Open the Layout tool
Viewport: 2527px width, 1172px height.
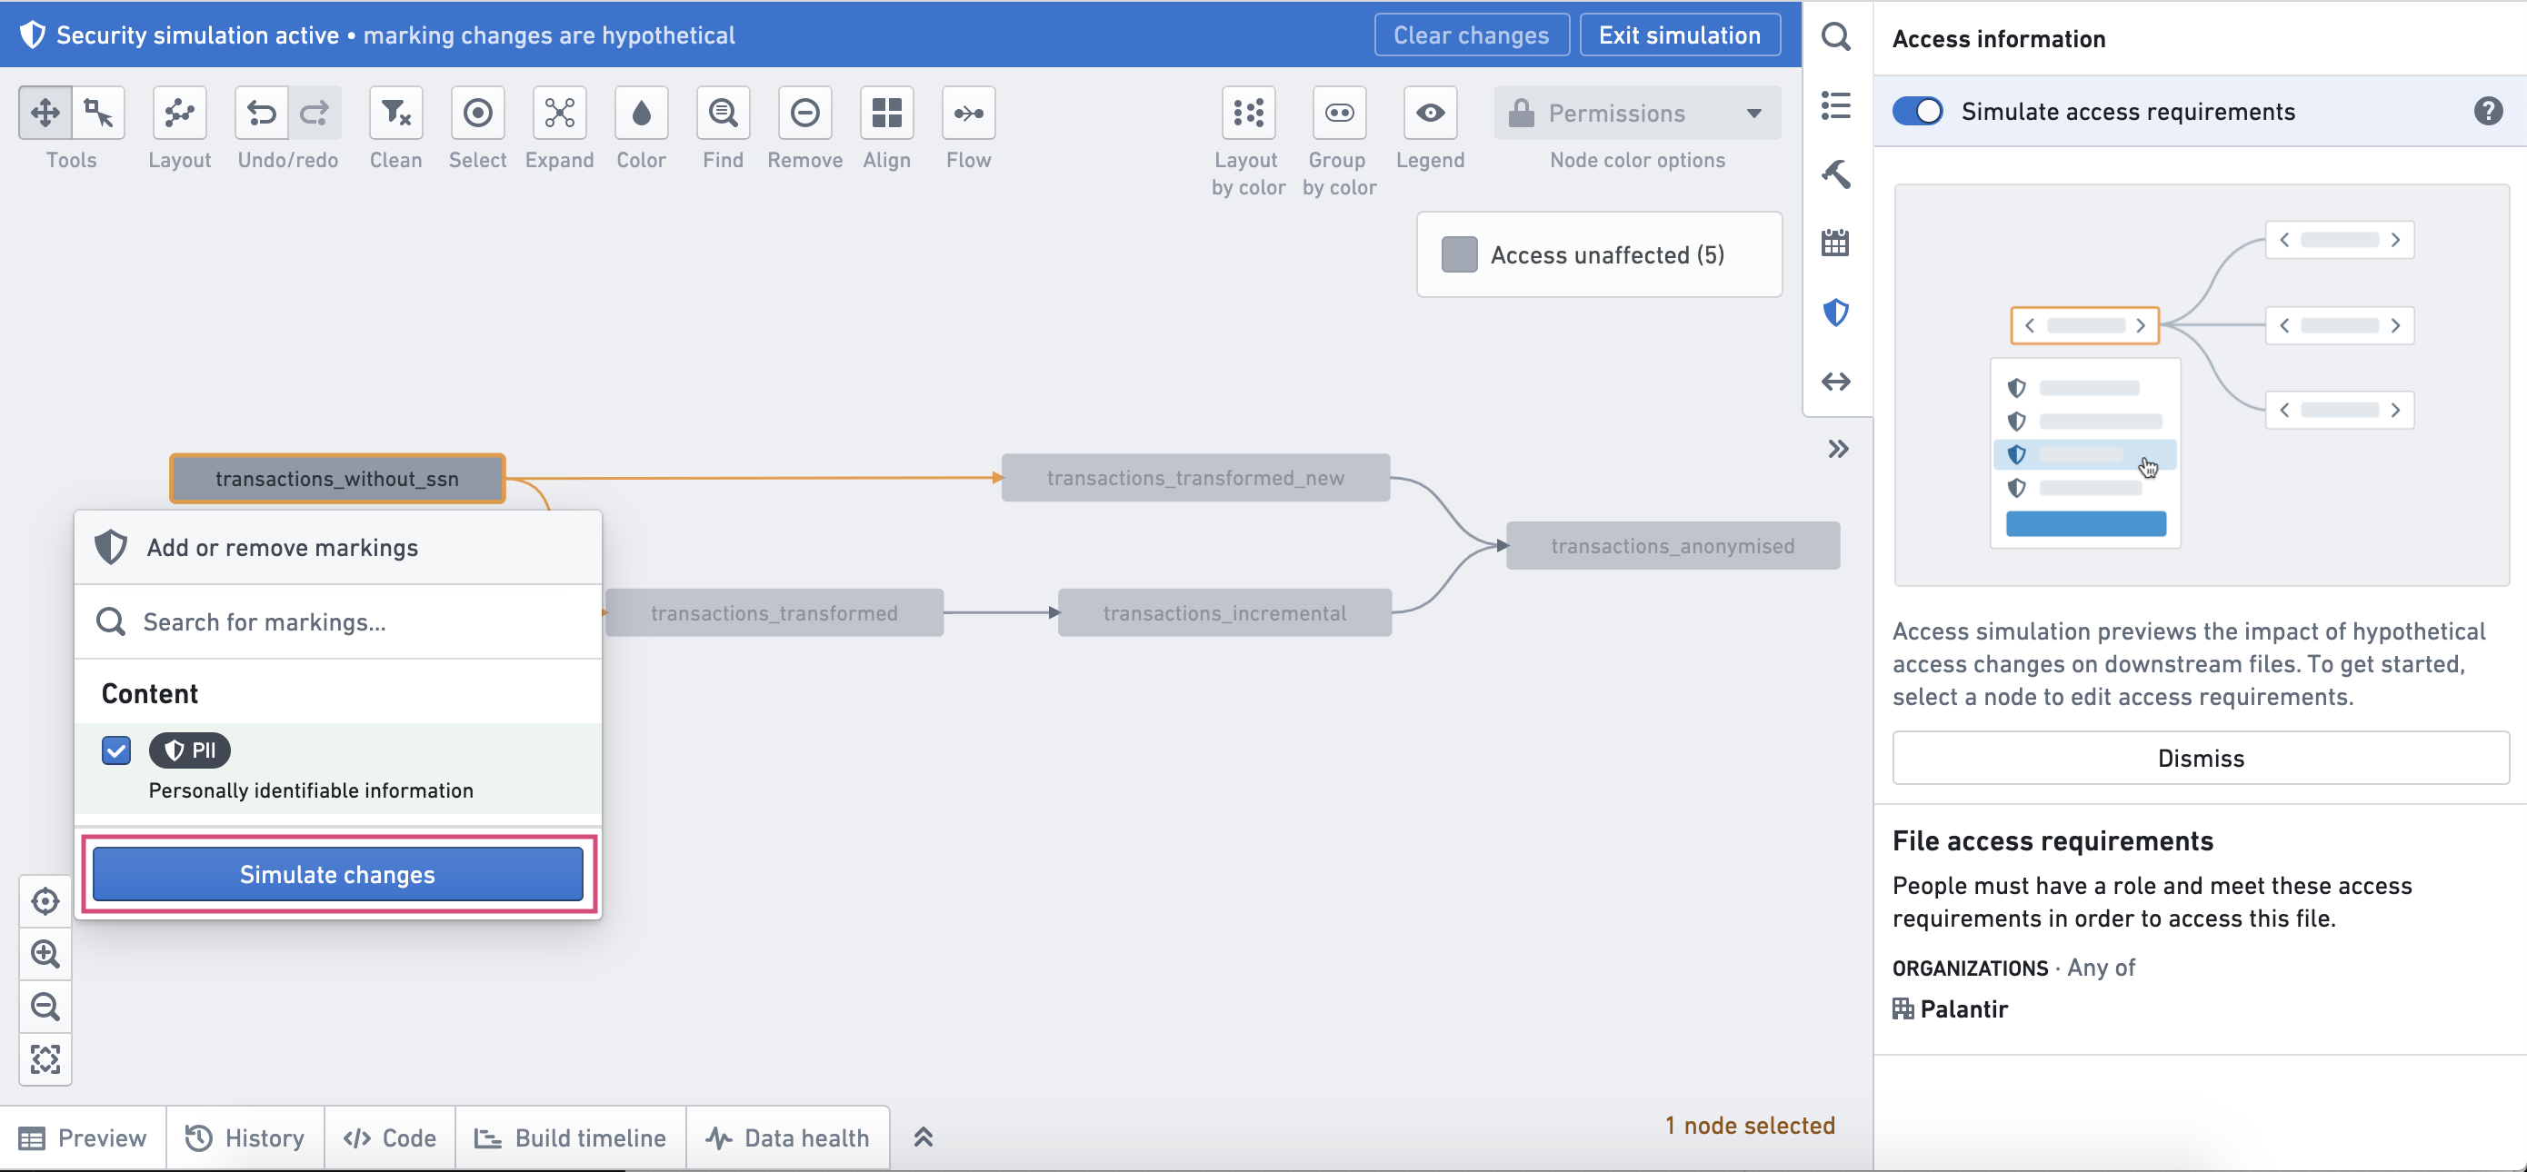pyautogui.click(x=179, y=113)
